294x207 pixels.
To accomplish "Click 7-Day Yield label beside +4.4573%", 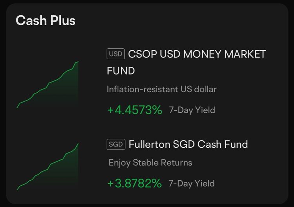I will [192, 110].
